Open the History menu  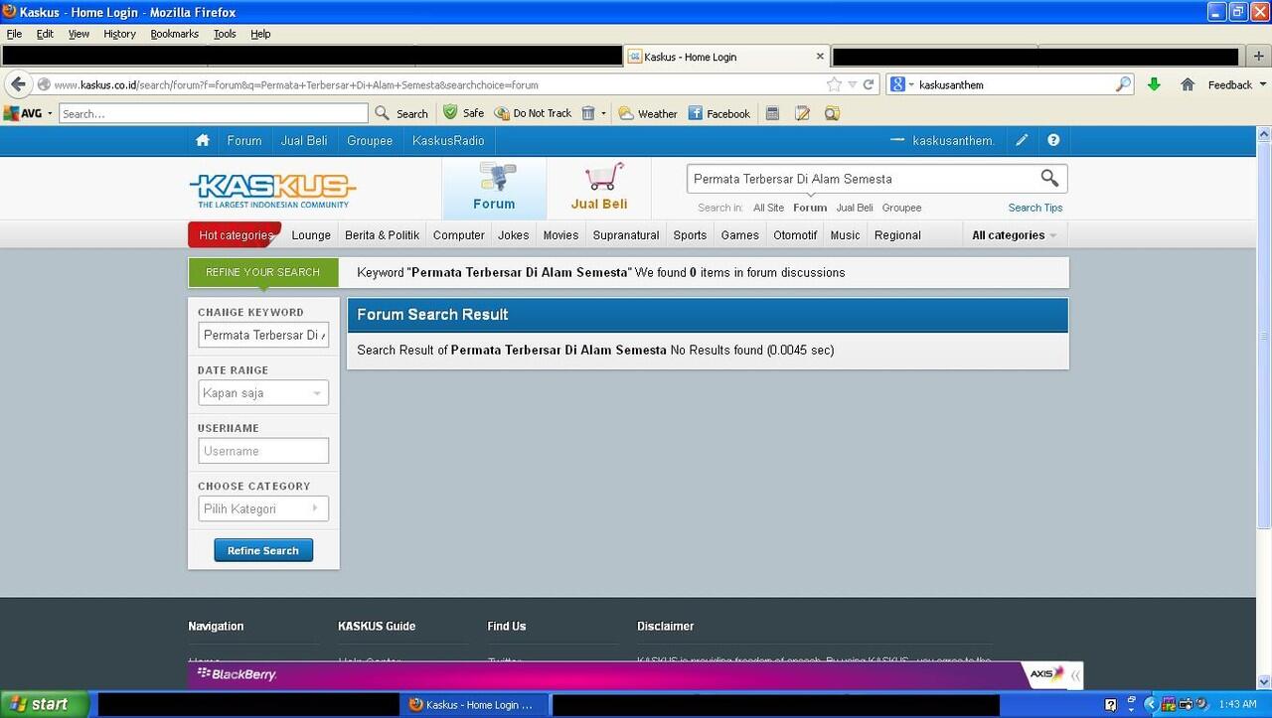[x=119, y=34]
